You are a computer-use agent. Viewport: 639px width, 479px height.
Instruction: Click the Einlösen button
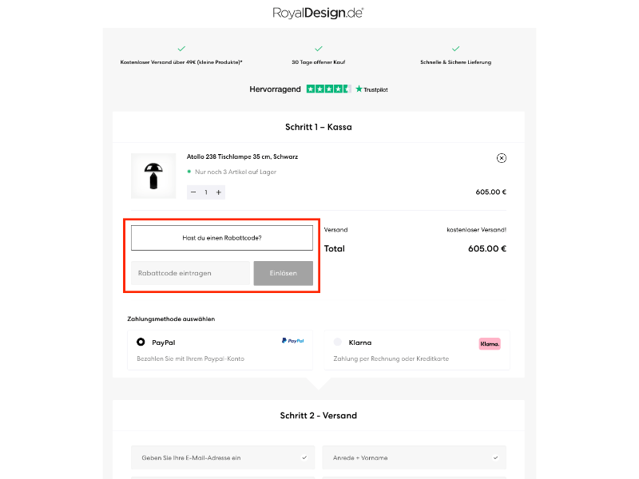coord(284,273)
